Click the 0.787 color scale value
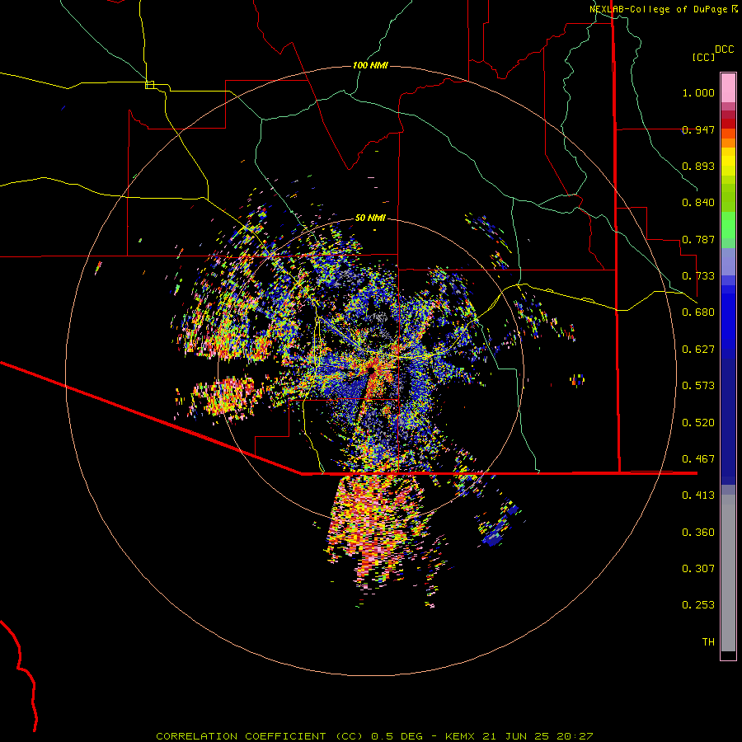The image size is (742, 742). tap(698, 239)
